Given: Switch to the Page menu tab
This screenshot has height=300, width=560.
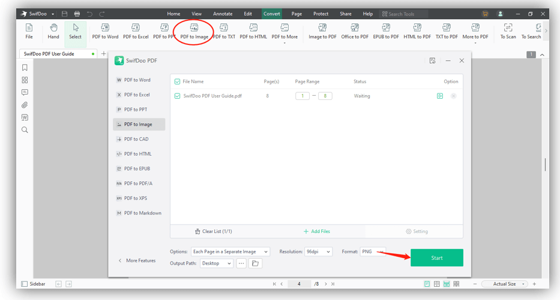Looking at the screenshot, I should [297, 14].
